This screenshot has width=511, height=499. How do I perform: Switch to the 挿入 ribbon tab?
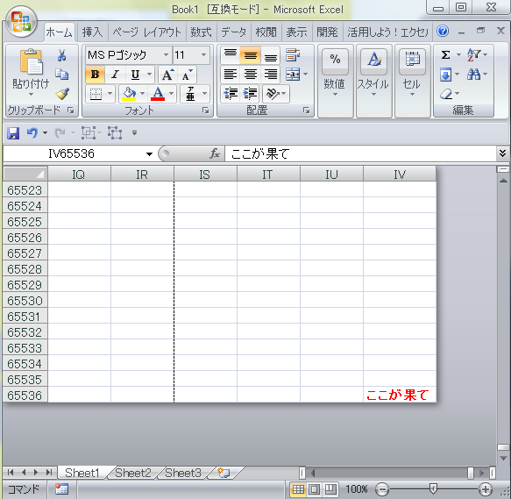(93, 32)
